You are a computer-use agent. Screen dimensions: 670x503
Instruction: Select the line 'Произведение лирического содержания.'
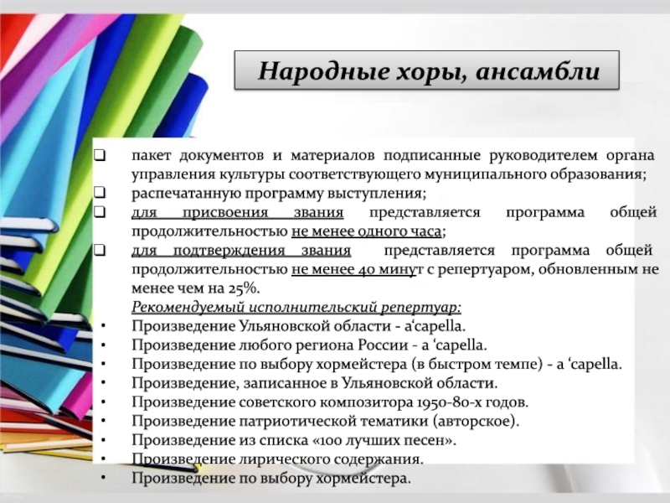[x=277, y=459]
